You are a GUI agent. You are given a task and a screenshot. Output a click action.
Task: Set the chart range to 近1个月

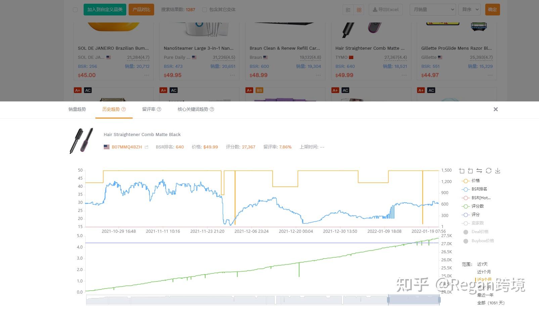pos(484,272)
